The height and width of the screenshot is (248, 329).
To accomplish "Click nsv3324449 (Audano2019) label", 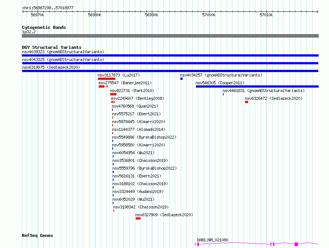I will tap(138, 191).
